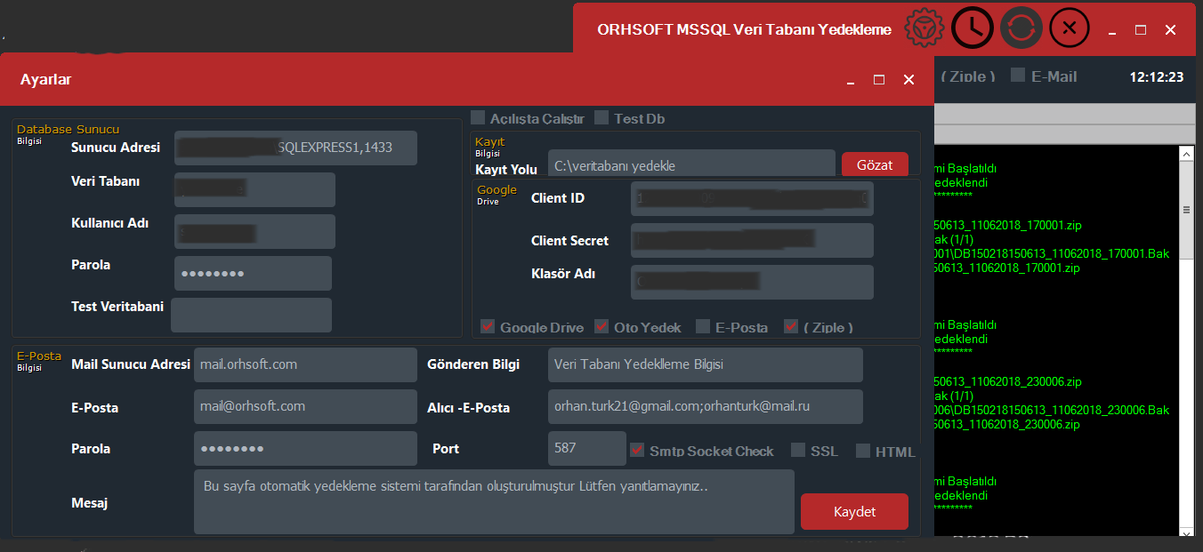Screen dimensions: 1203x552
Task: Close the Ayarlar settings window
Action: pos(908,79)
